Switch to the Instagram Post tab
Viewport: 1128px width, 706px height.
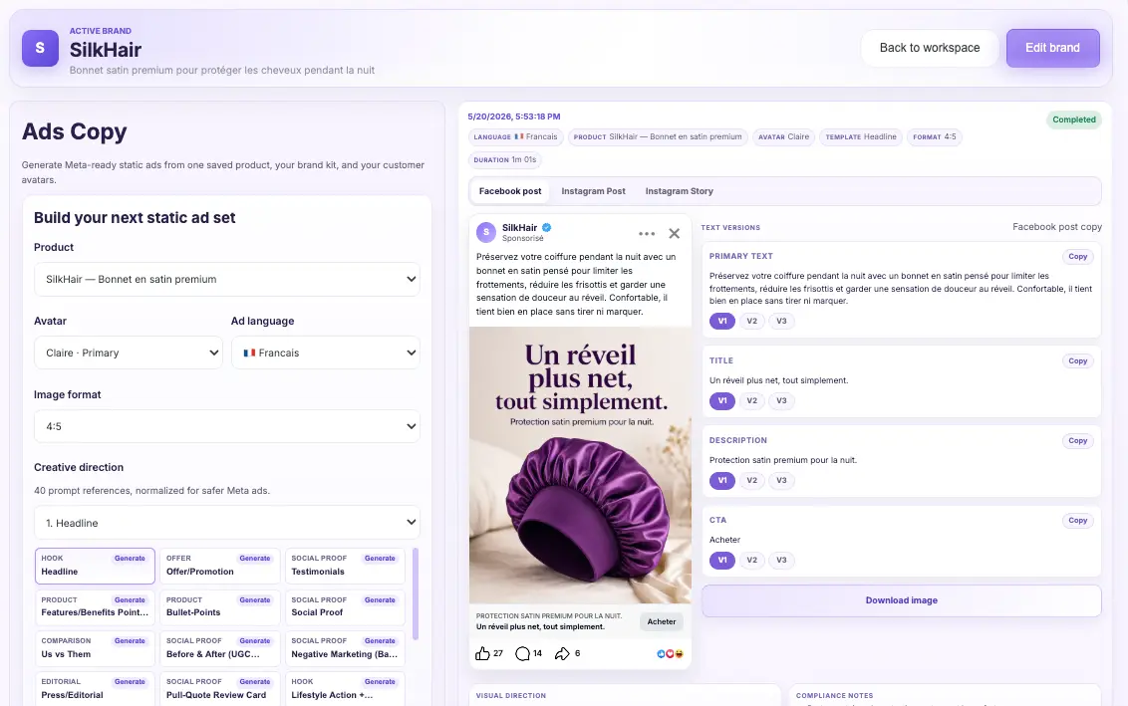(x=594, y=191)
